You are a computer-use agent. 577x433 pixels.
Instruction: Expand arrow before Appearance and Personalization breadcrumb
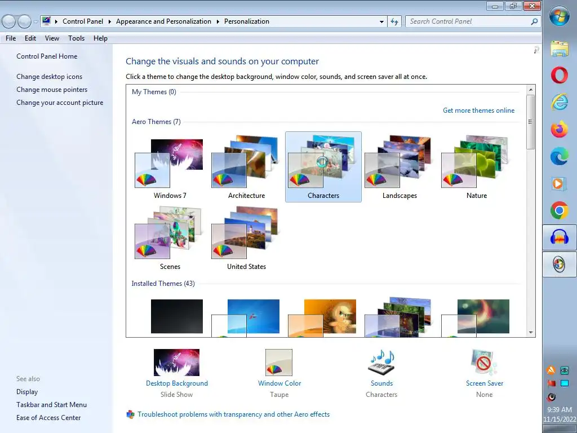pos(110,22)
